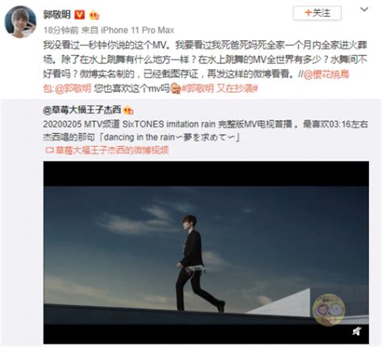This screenshot has height=347, width=382.
Task: Unmute the video via speaker icon
Action: [x=357, y=331]
